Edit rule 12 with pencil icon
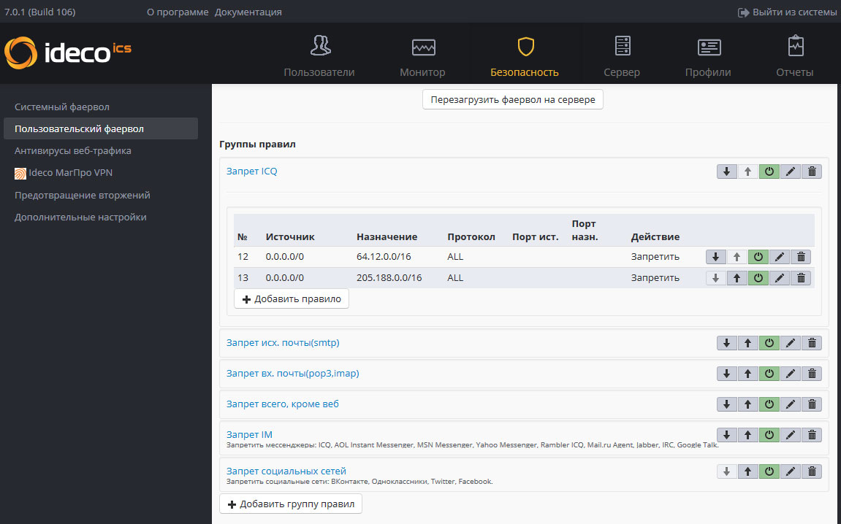The height and width of the screenshot is (524, 841). pos(780,257)
